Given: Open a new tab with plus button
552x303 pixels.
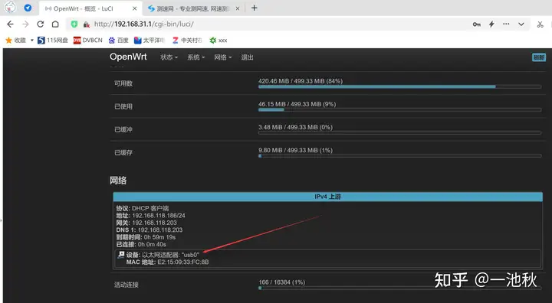Looking at the screenshot, I should tap(255, 8).
